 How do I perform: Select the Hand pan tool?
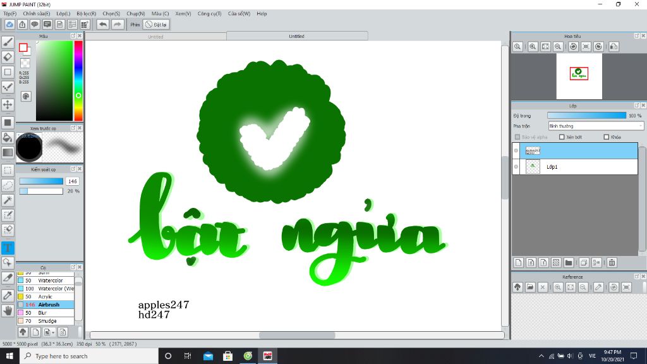(x=8, y=310)
